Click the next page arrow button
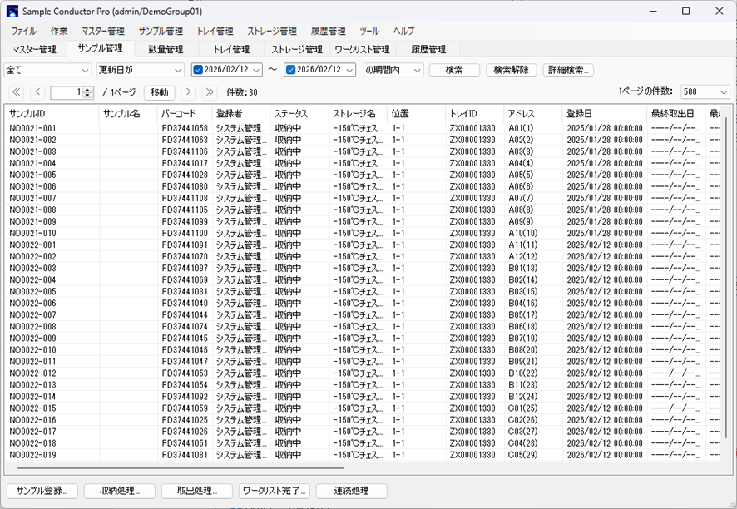Image resolution: width=737 pixels, height=509 pixels. point(189,92)
